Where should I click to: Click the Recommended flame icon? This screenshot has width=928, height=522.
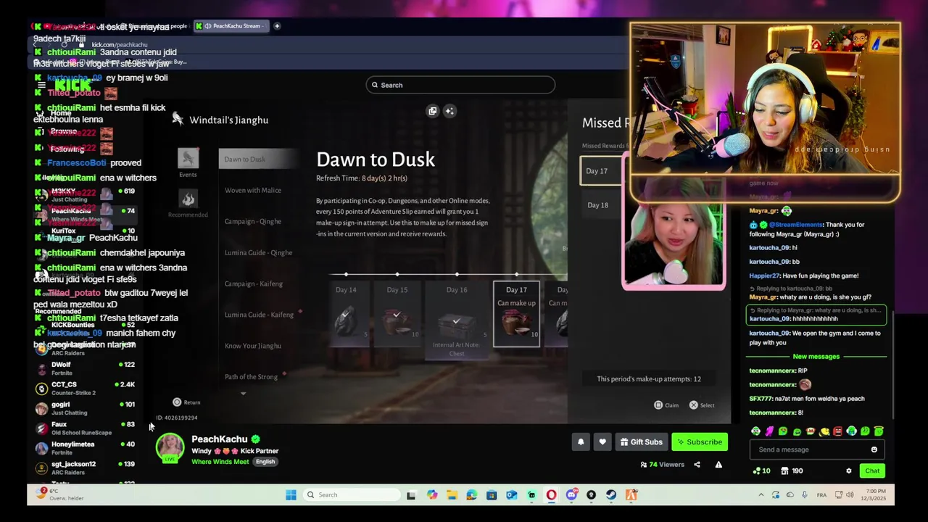tap(188, 199)
